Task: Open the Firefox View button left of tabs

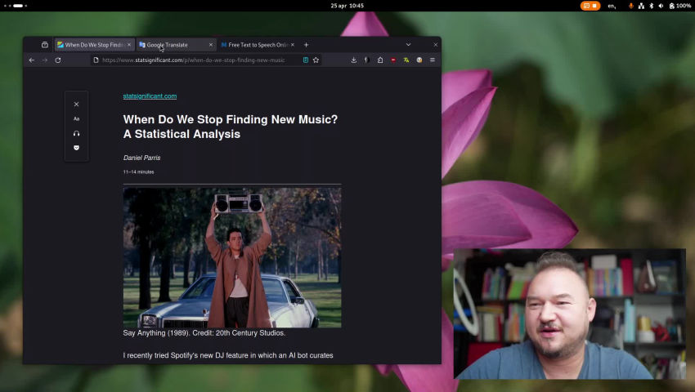Action: pyautogui.click(x=45, y=45)
